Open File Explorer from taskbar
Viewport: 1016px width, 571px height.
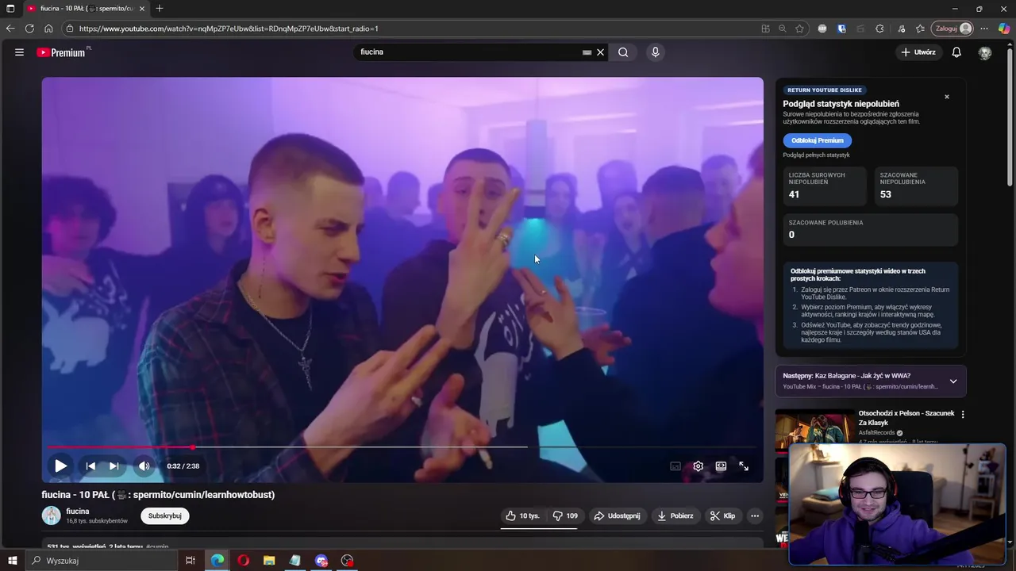269,561
